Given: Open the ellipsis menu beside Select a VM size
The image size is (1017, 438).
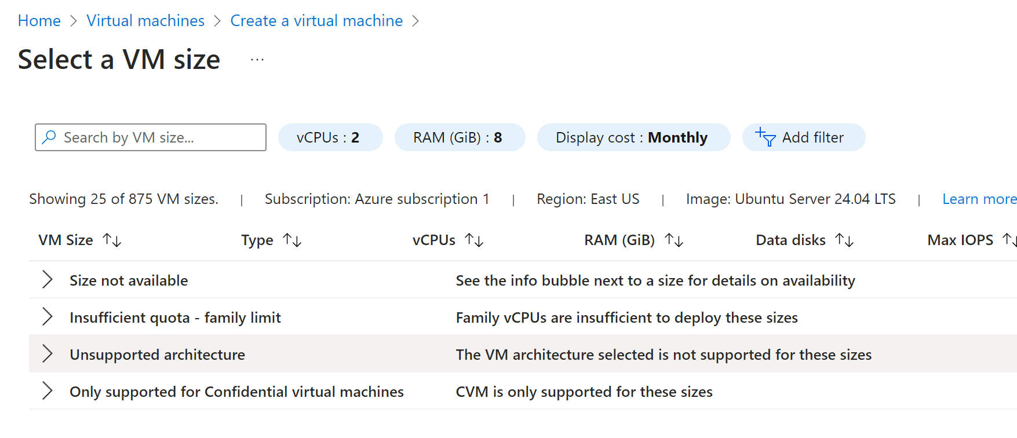Looking at the screenshot, I should tap(257, 60).
